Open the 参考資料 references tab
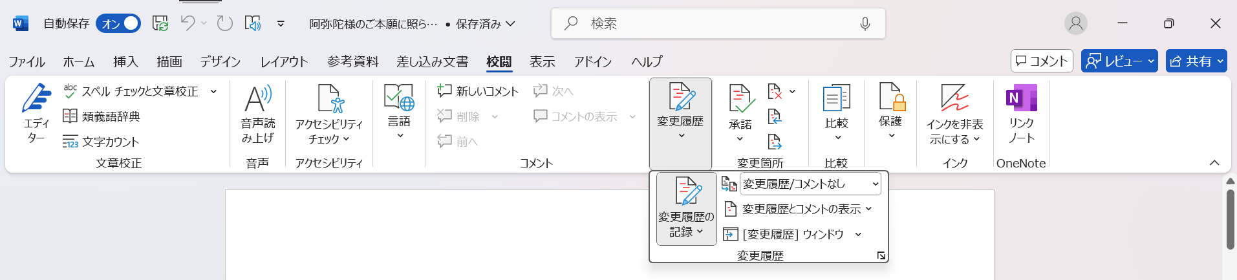The height and width of the screenshot is (280, 1237). click(352, 62)
